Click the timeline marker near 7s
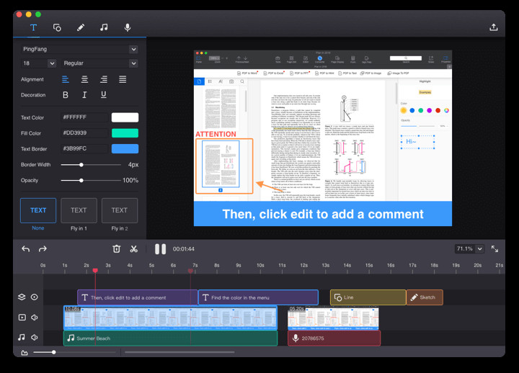519x373 pixels. point(190,271)
